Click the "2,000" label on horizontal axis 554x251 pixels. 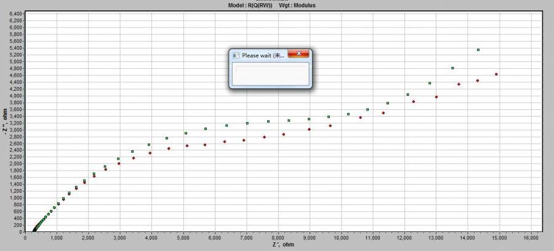pyautogui.click(x=88, y=238)
